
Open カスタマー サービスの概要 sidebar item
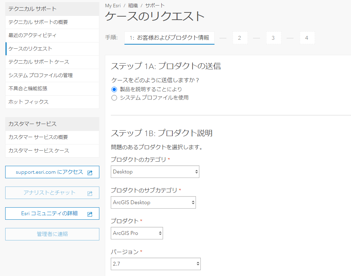(52, 137)
